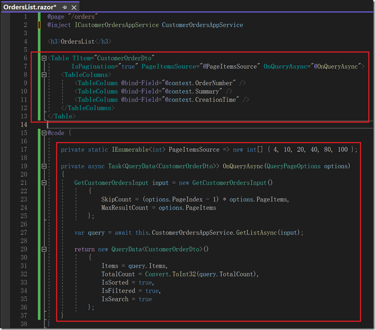Screen dimensions: 375x330
Task: Click the var query declaration
Action: (89, 233)
